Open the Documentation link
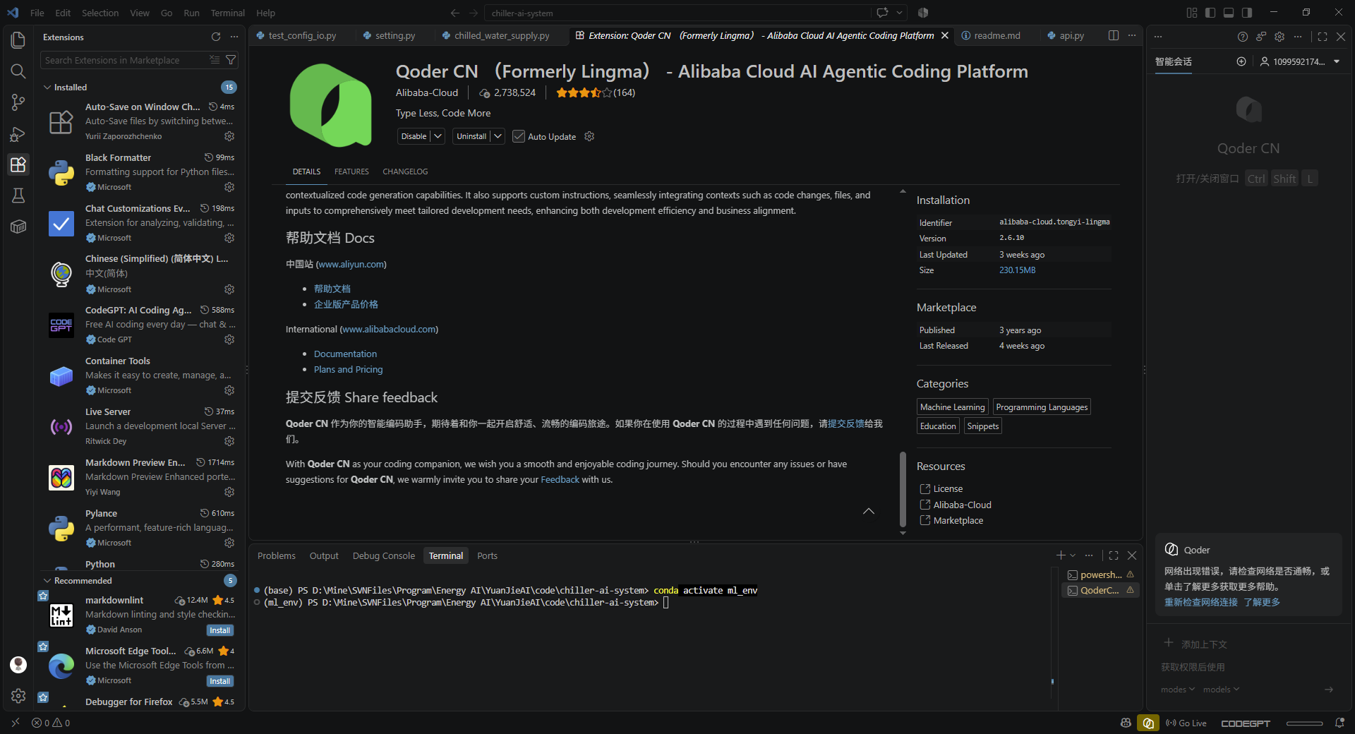Image resolution: width=1355 pixels, height=734 pixels. click(x=345, y=354)
